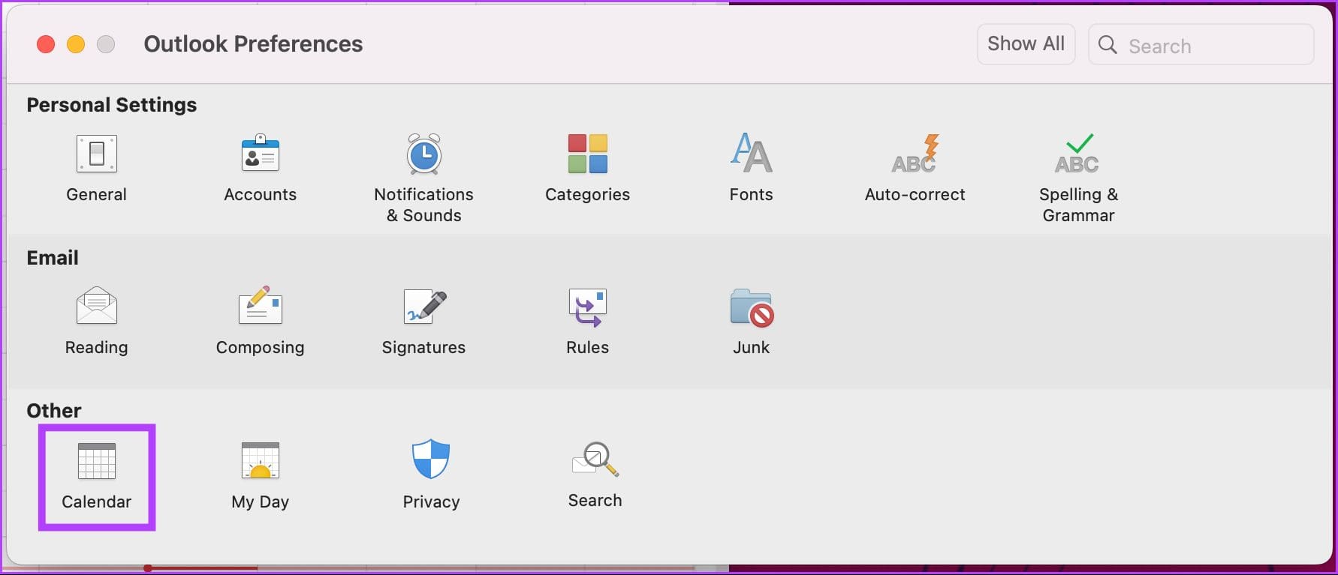Open Signatures preferences
The width and height of the screenshot is (1338, 575).
click(x=423, y=321)
